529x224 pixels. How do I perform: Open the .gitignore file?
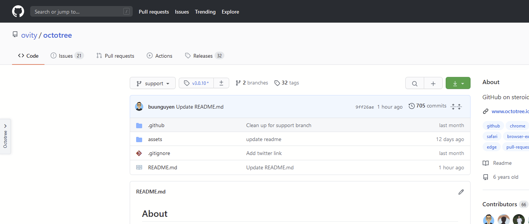pos(159,153)
